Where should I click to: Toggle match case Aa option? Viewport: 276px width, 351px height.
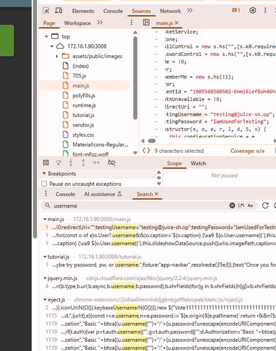click(x=250, y=206)
